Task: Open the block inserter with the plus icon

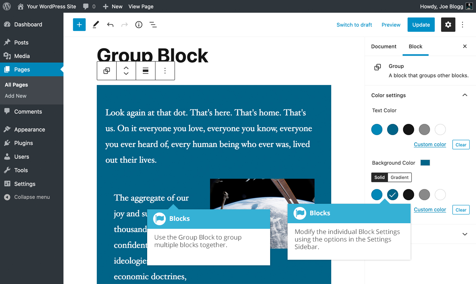Action: 79,25
